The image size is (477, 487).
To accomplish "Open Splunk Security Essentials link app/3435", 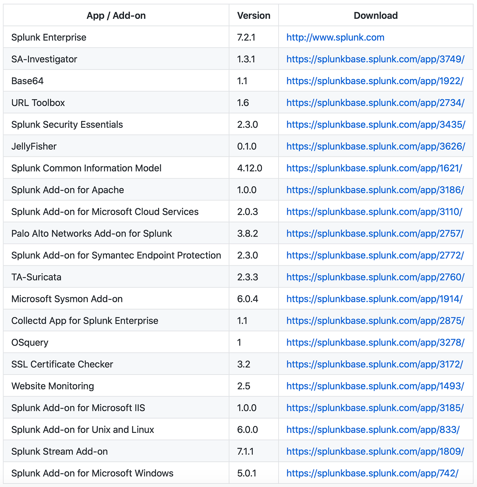I will click(x=376, y=124).
